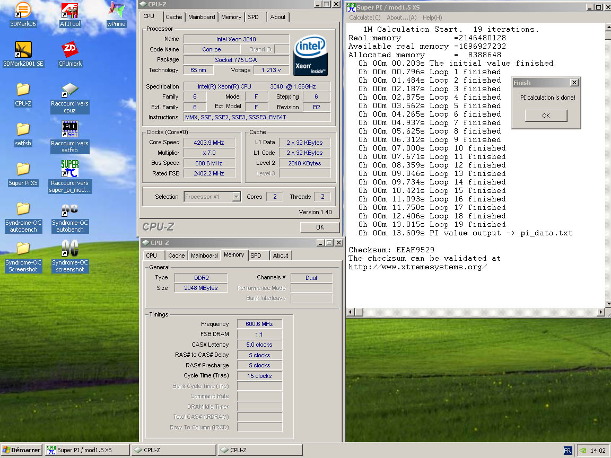Open the CPU-Z folder on desktop
This screenshot has width=611, height=458.
point(23,94)
